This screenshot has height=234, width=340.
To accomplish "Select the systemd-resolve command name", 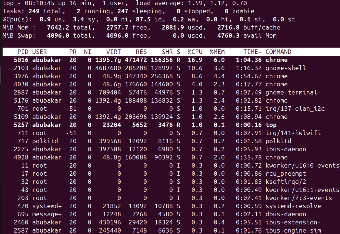I will tap(293, 206).
